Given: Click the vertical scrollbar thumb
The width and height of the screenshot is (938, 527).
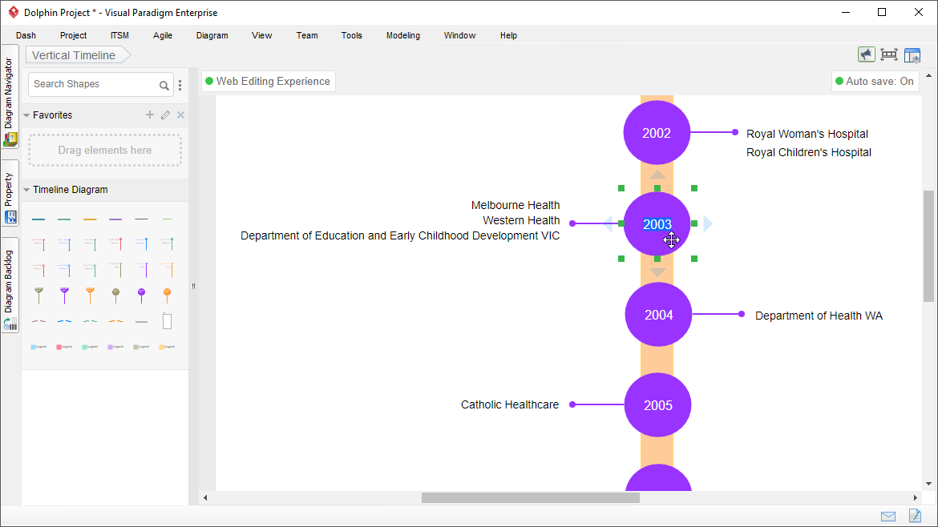Looking at the screenshot, I should pos(928,246).
